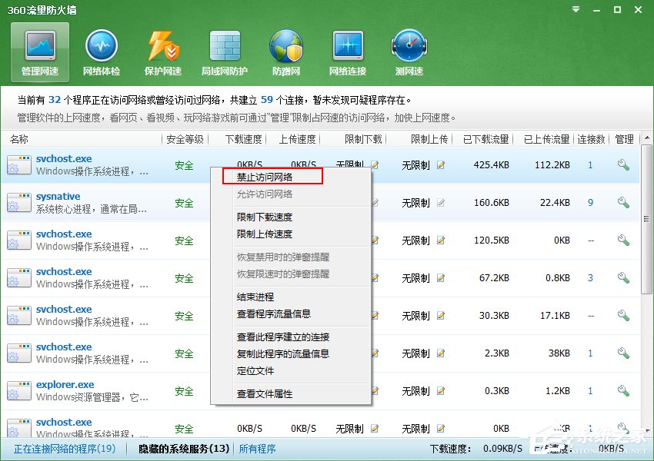Click the wrench icon on the explorer.exe row
Image resolution: width=654 pixels, height=461 pixels.
coord(623,390)
